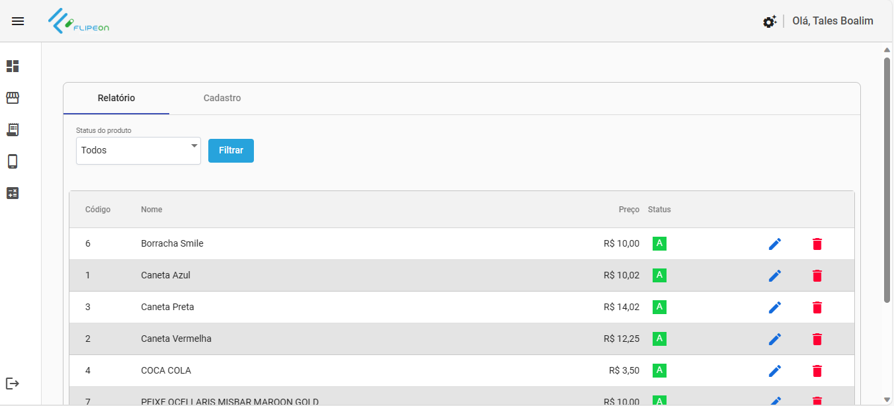The height and width of the screenshot is (406, 894).
Task: Edit the Borracha Smile product
Action: [775, 244]
